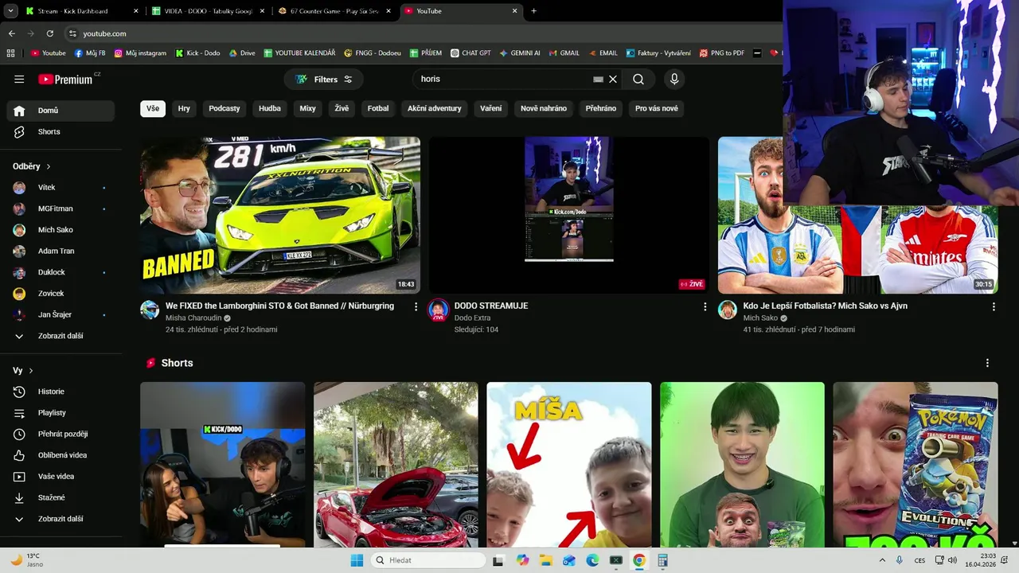
Task: Click the search magnifier button
Action: (x=638, y=79)
